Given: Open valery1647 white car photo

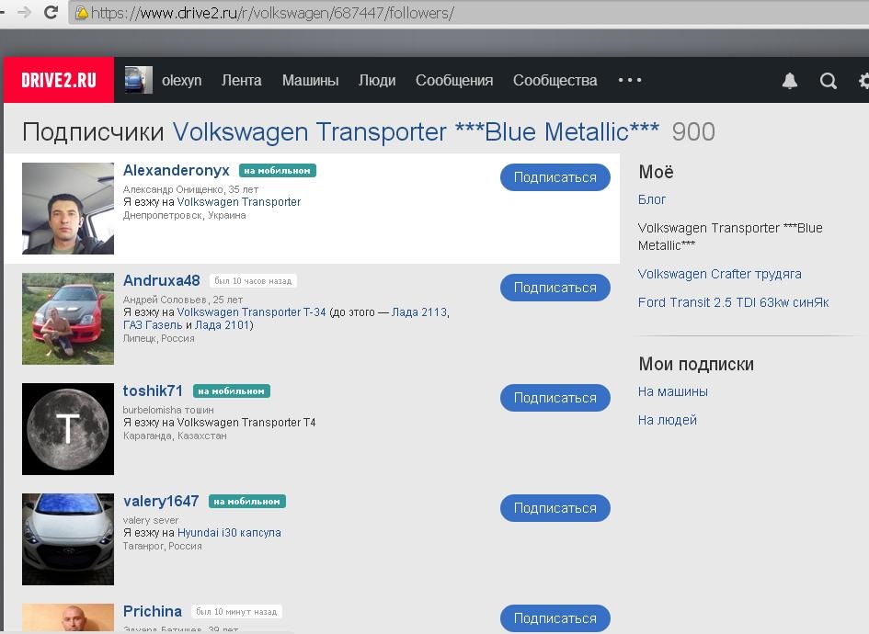Looking at the screenshot, I should (68, 538).
